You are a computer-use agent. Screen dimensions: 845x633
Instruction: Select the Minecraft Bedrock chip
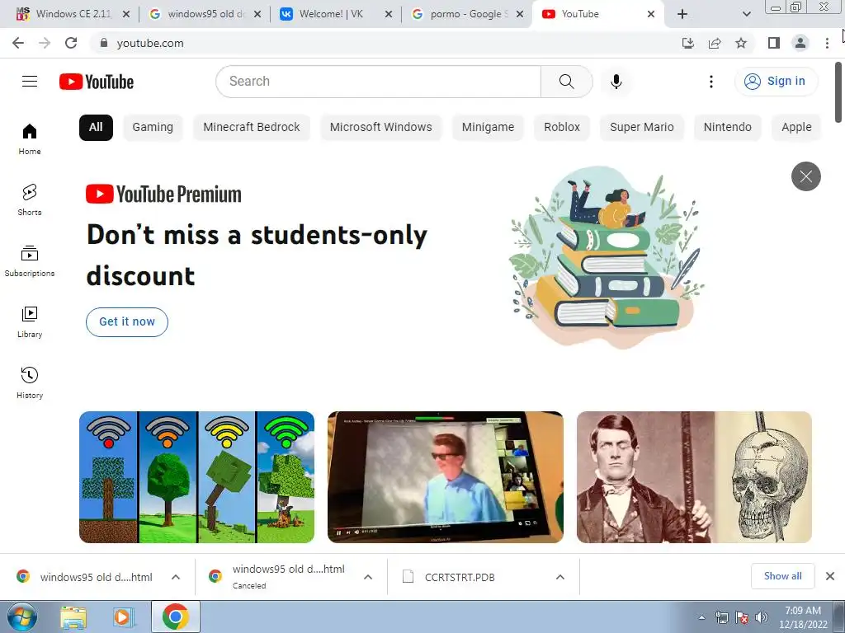coord(252,128)
